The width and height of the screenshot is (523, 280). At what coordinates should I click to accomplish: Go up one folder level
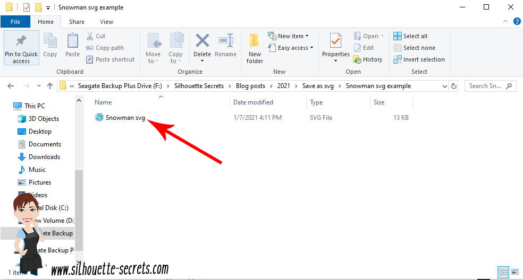50,86
